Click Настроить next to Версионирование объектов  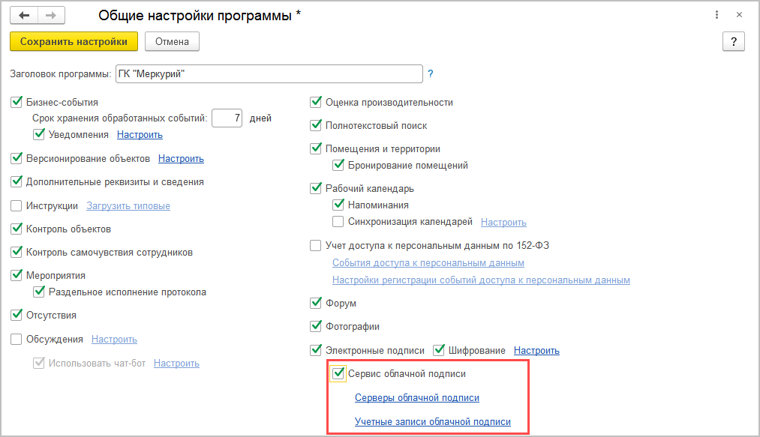pos(181,159)
